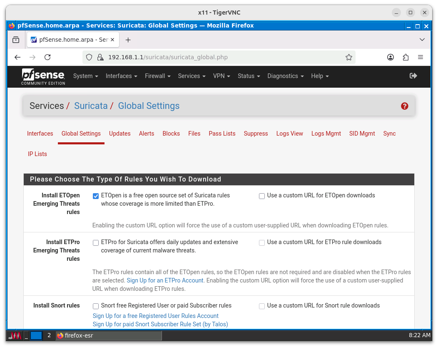Check custom URL for ETPro rule downloads
This screenshot has width=438, height=348.
(262, 243)
